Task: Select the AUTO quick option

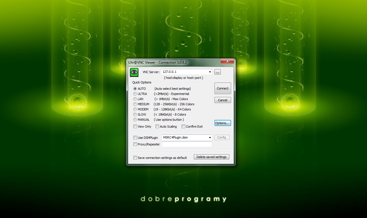Action: pos(135,89)
